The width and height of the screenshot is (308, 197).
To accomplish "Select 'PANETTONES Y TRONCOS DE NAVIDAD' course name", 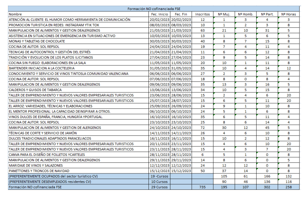I will pos(39,171).
